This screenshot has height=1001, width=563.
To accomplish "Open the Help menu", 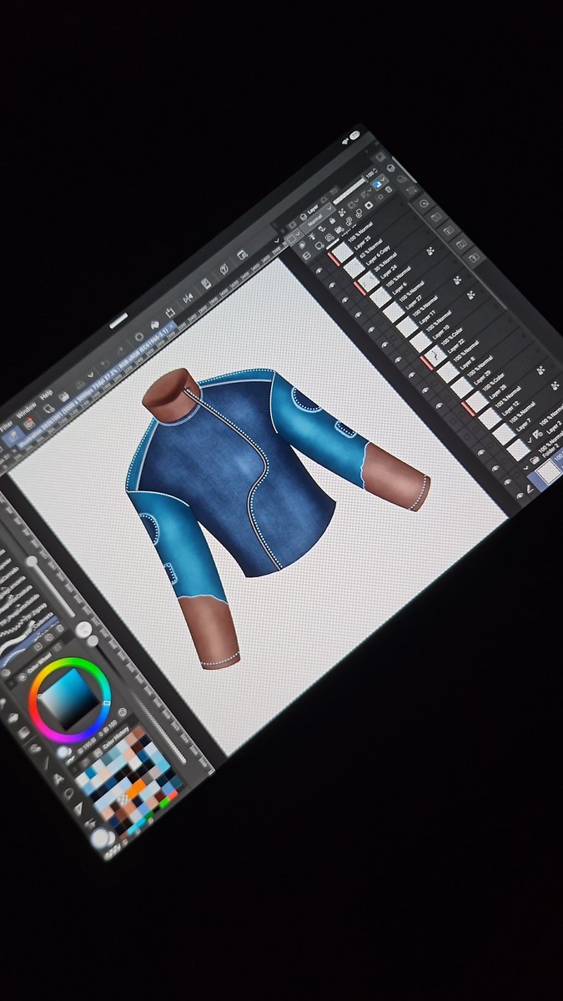I will point(48,393).
